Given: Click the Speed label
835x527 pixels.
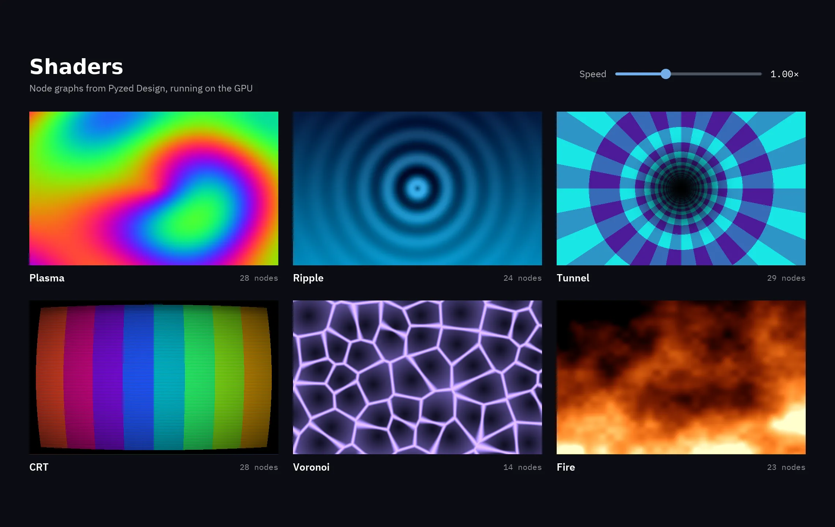Looking at the screenshot, I should click(x=593, y=74).
